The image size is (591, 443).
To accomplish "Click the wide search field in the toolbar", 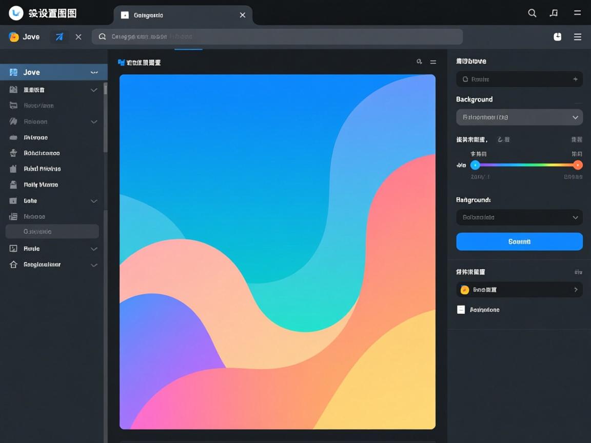I will coord(277,37).
